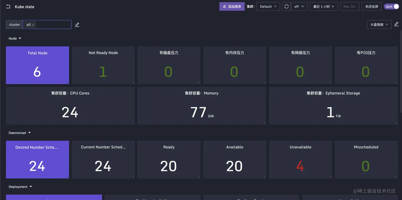Select the Desired Number Scheduled panel
This screenshot has width=402, height=200.
(37, 160)
